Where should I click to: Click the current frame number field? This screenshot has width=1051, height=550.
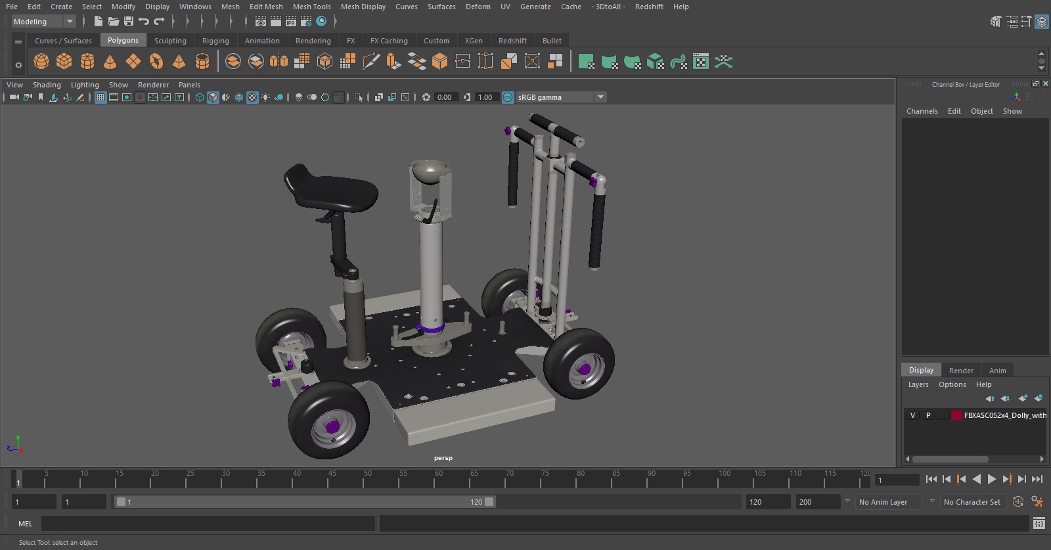tap(897, 480)
